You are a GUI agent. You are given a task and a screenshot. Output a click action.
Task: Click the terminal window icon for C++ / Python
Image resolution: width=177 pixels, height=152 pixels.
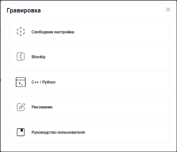(x=21, y=82)
